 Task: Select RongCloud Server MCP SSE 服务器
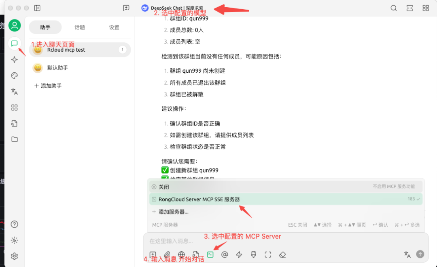(x=199, y=199)
